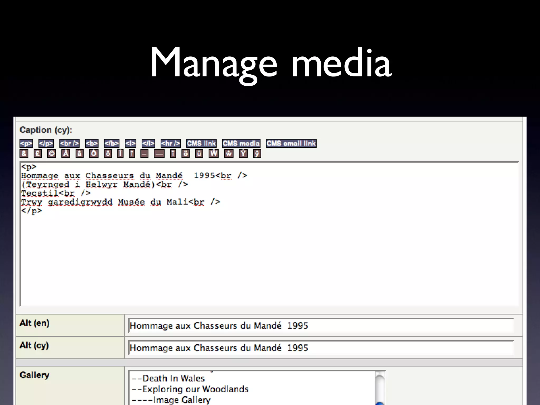The width and height of the screenshot is (540, 405).
Task: Insert the lowercase ŵ character
Action: [229, 153]
